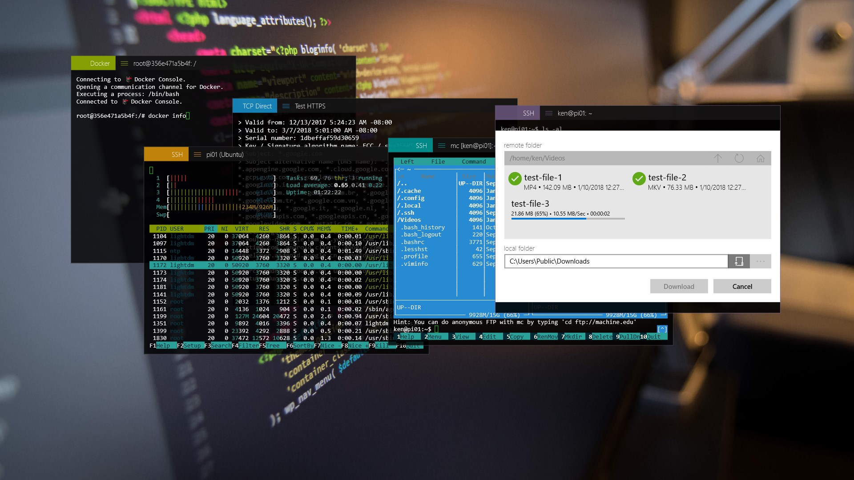This screenshot has width=854, height=480.
Task: Open the local folder ellipsis options
Action: point(760,261)
